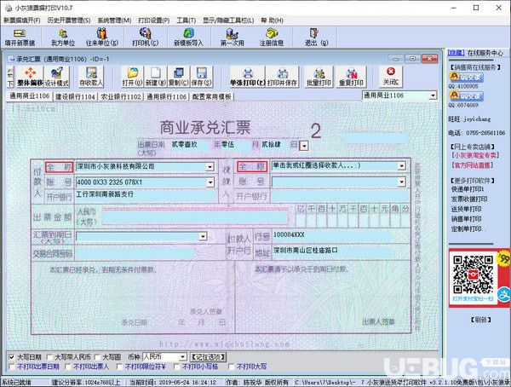Tick the 不打印大写 checkbox
The image size is (511, 387).
(231, 367)
